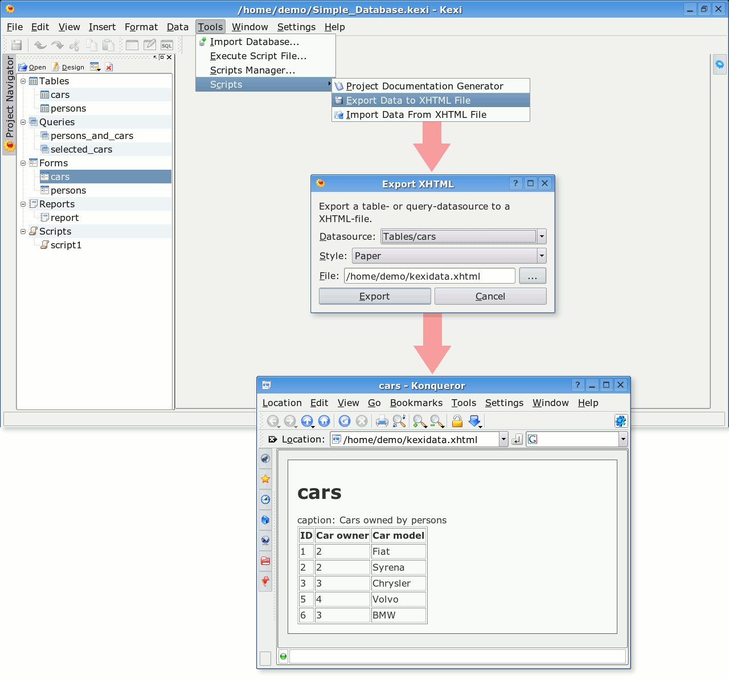Click the Design view pencil toolbar icon

point(150,45)
